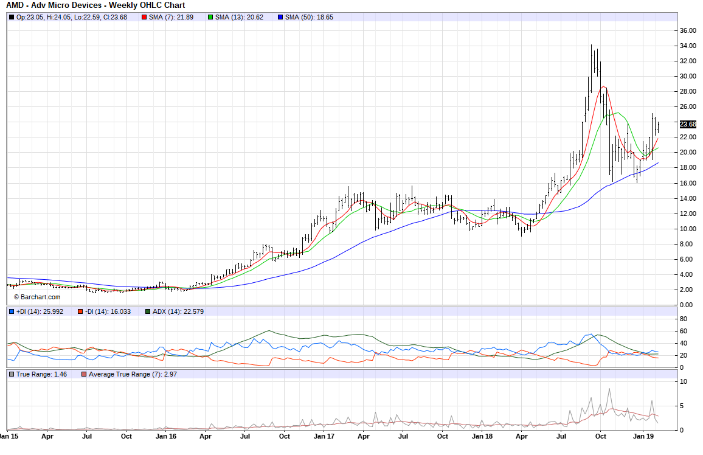Click the 40 label on the ADX panel axis

(684, 344)
